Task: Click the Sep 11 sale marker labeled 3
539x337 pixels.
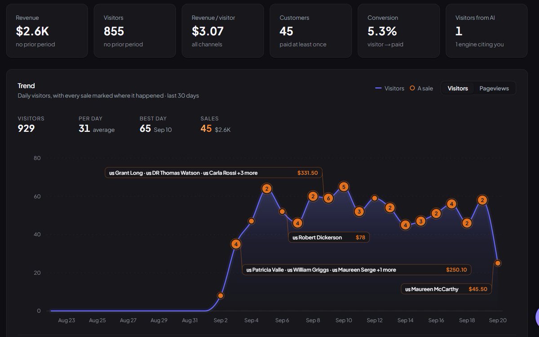Action: click(x=359, y=212)
